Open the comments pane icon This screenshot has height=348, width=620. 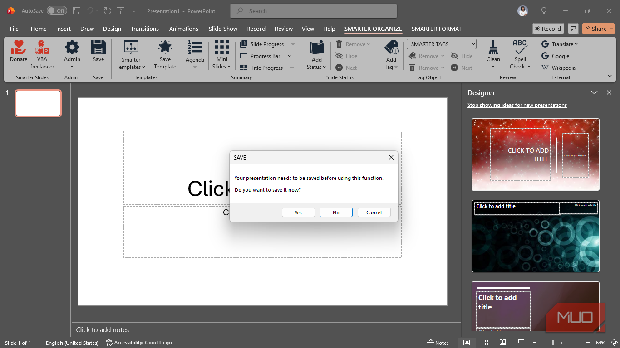573,29
